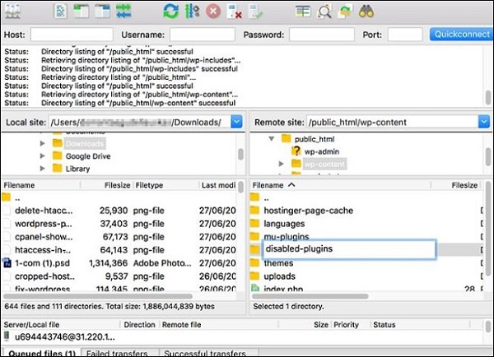494x357 pixels.
Task: Click the local tree vertical scrollbar
Action: 240,153
